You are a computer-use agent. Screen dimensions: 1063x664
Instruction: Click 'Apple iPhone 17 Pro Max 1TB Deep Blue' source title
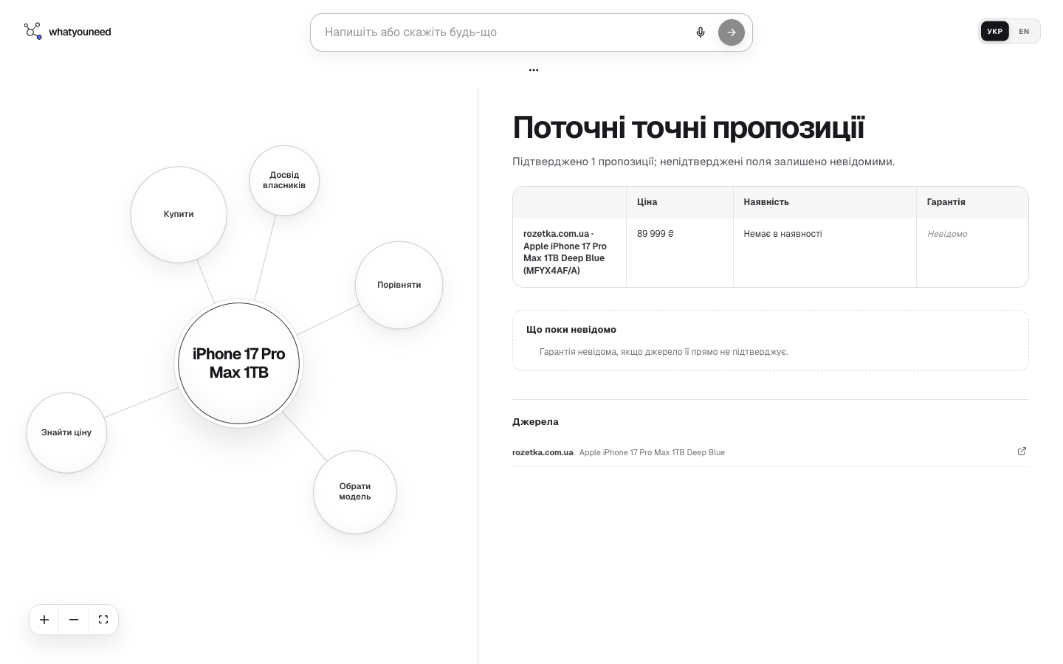click(x=652, y=452)
